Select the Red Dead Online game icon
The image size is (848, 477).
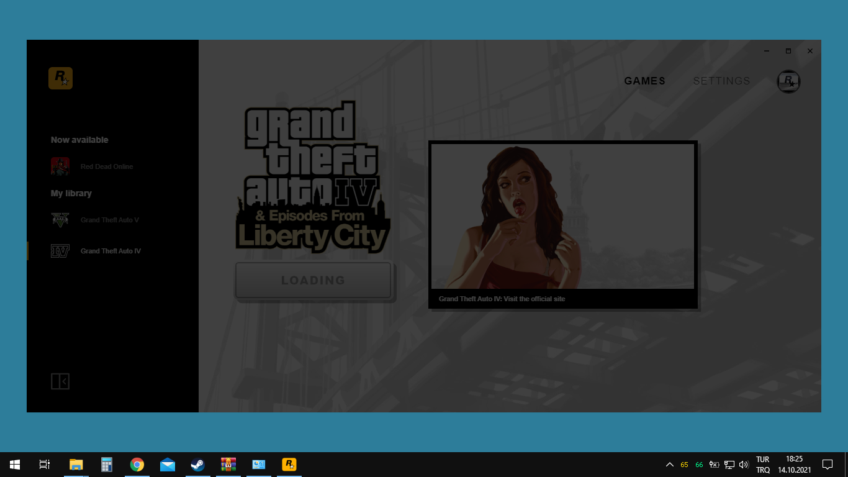click(x=60, y=166)
